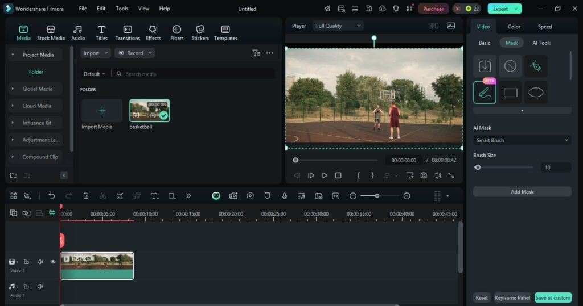583x306 pixels.
Task: Open the Templates library
Action: click(225, 32)
